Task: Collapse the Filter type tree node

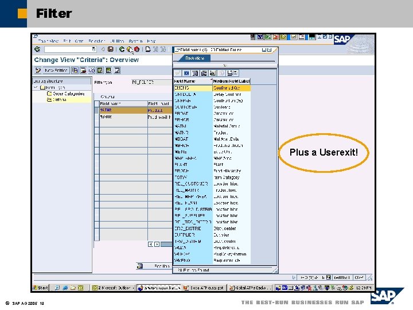Action: [36, 87]
